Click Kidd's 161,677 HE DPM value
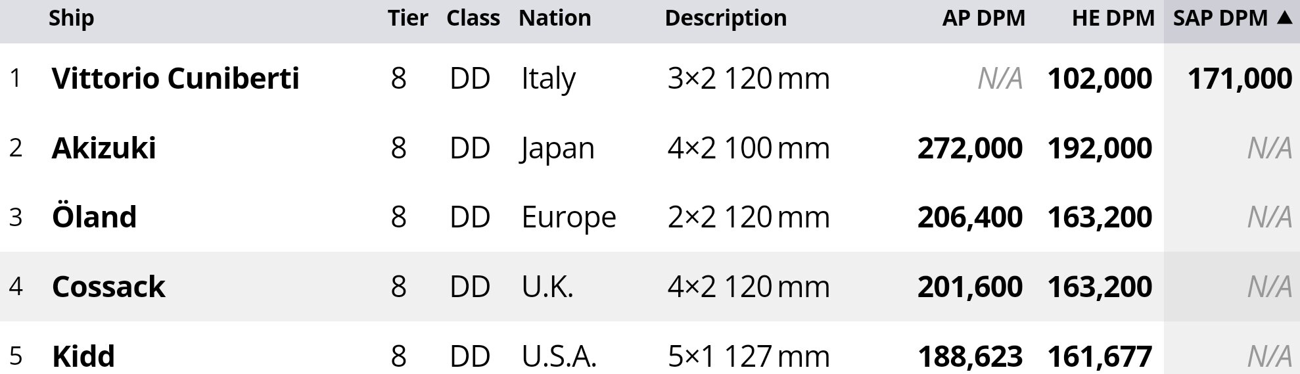The image size is (1300, 374). pyautogui.click(x=1099, y=356)
